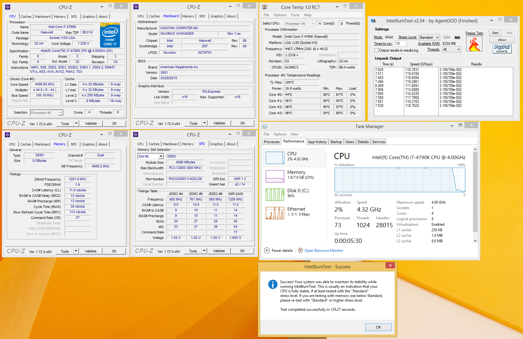Click the Tools button in CPU-Z SPD window

click(x=193, y=251)
